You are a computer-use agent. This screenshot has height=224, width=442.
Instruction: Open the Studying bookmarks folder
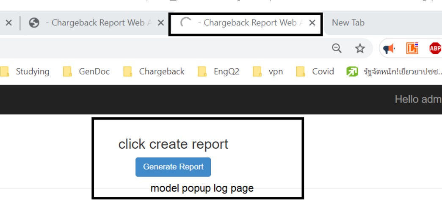(x=25, y=72)
